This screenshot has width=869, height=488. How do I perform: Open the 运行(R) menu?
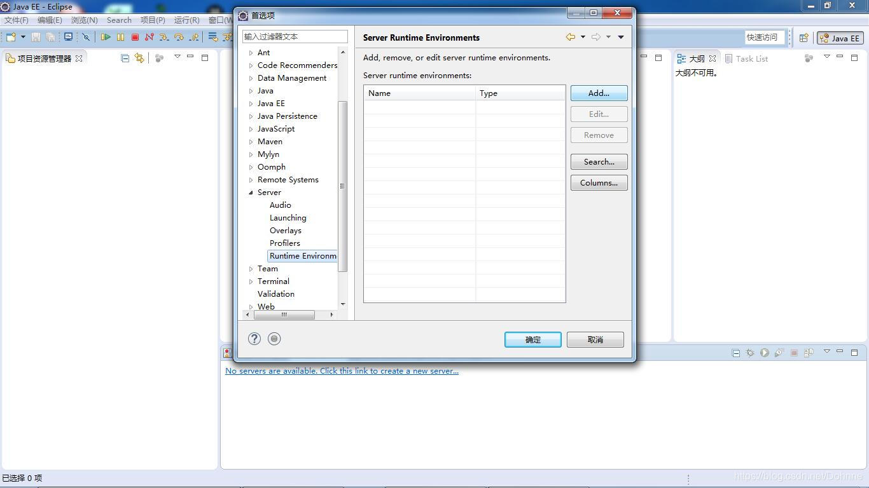(x=186, y=20)
